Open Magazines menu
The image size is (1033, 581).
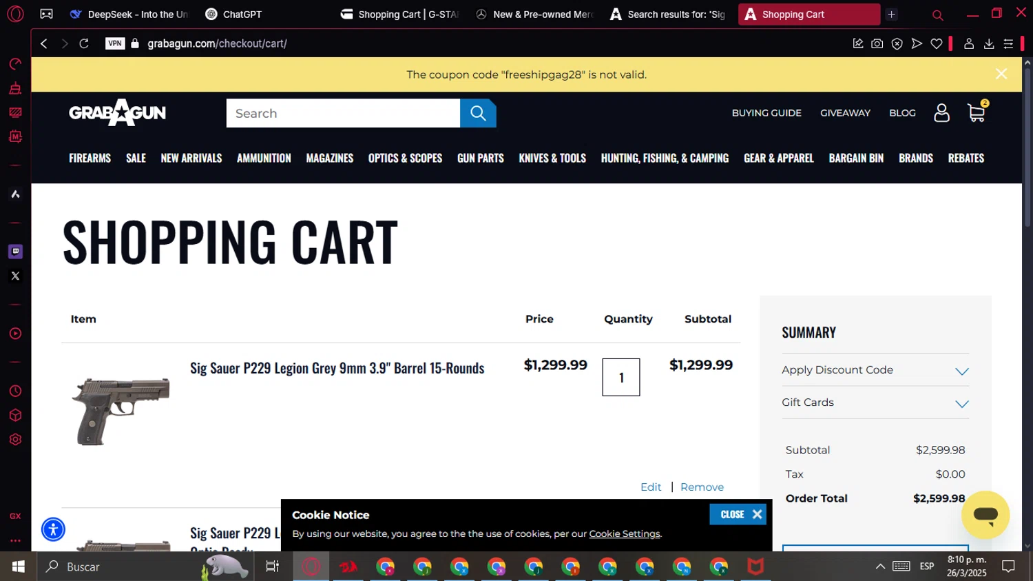(x=330, y=158)
